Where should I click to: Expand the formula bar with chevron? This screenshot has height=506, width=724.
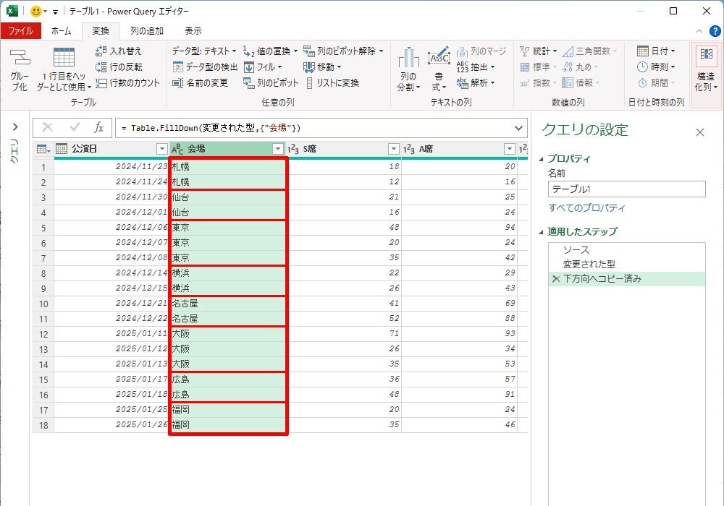[518, 128]
